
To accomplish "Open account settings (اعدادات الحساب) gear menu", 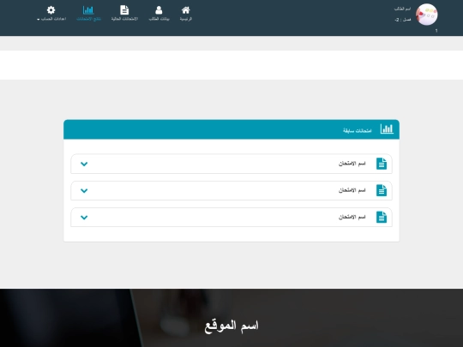I will pyautogui.click(x=51, y=10).
